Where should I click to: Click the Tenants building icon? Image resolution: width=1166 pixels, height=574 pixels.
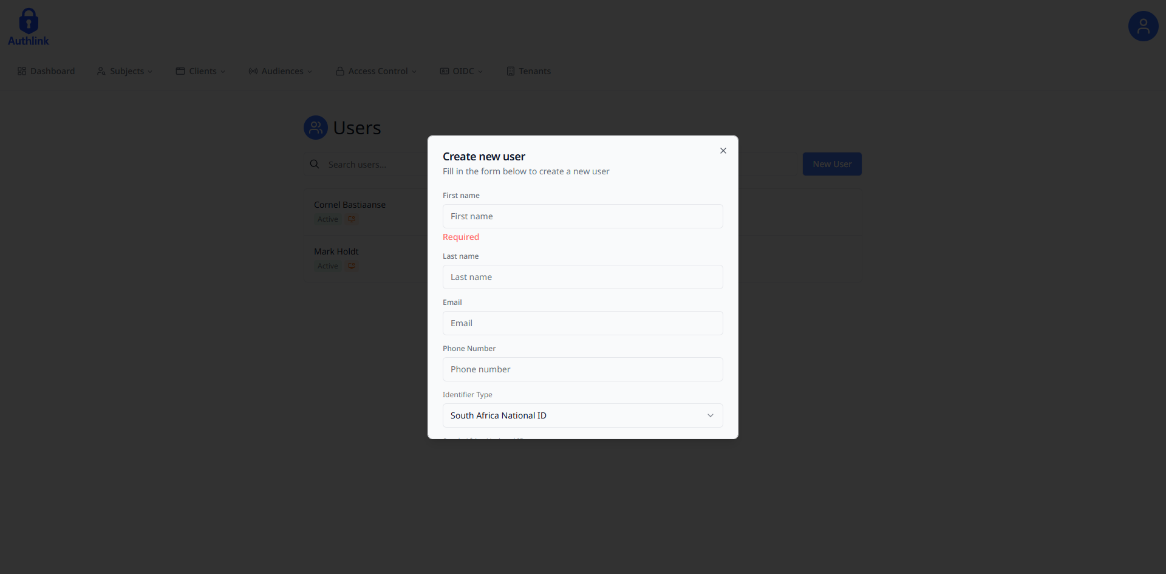click(510, 71)
